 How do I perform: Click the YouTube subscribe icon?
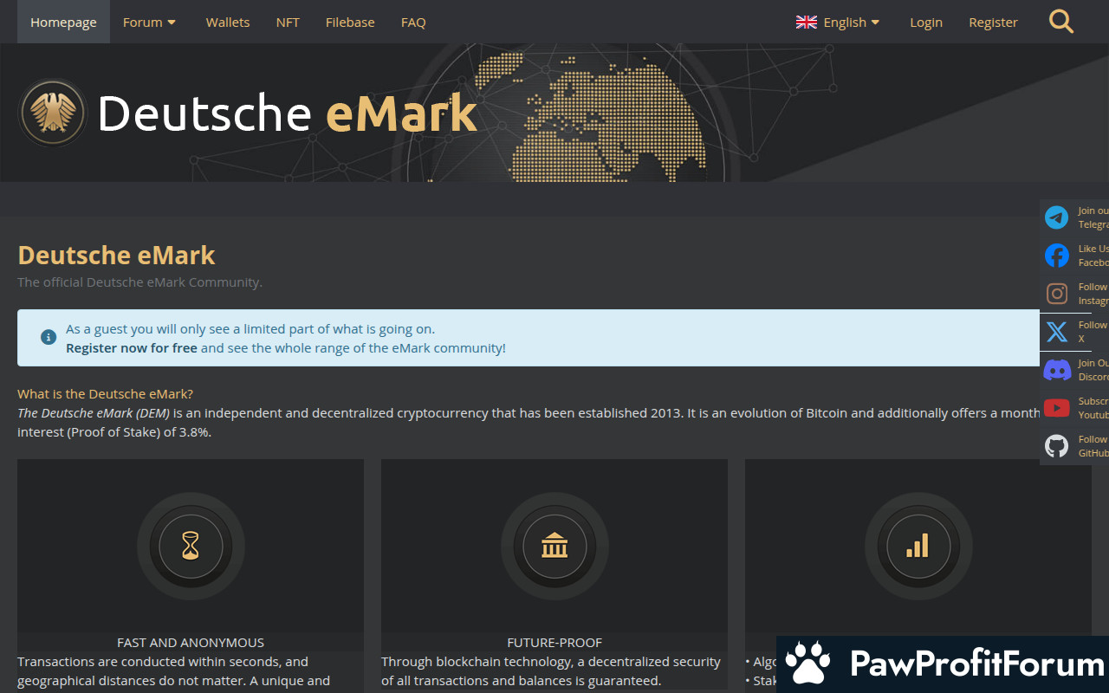click(x=1056, y=408)
